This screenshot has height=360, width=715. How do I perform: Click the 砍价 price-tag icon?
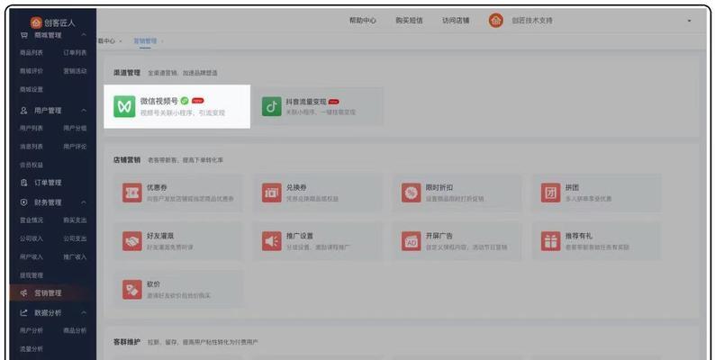(131, 290)
